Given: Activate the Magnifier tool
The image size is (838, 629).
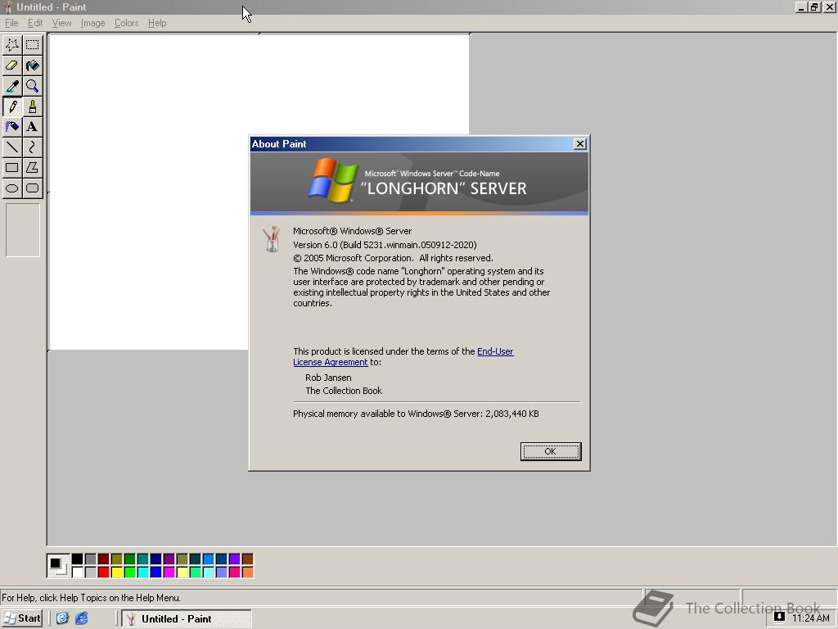Looking at the screenshot, I should (x=33, y=86).
